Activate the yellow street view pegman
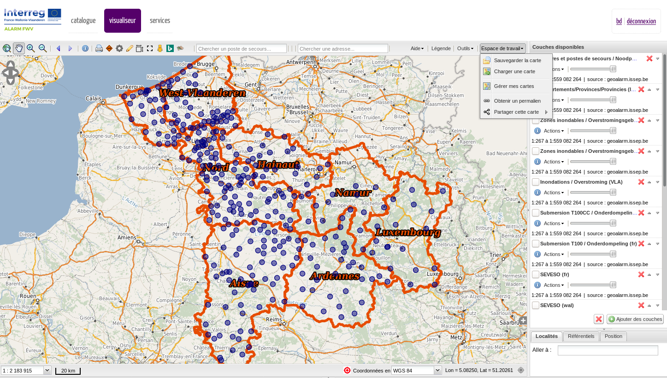667x378 pixels. (160, 48)
